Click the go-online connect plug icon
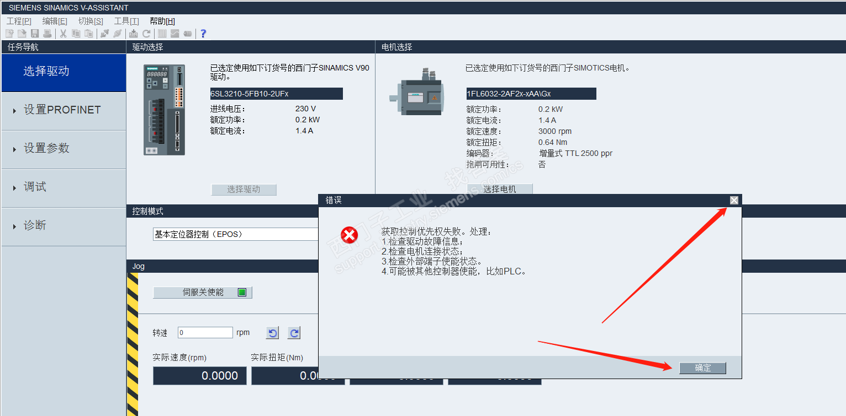This screenshot has height=416, width=846. point(104,34)
